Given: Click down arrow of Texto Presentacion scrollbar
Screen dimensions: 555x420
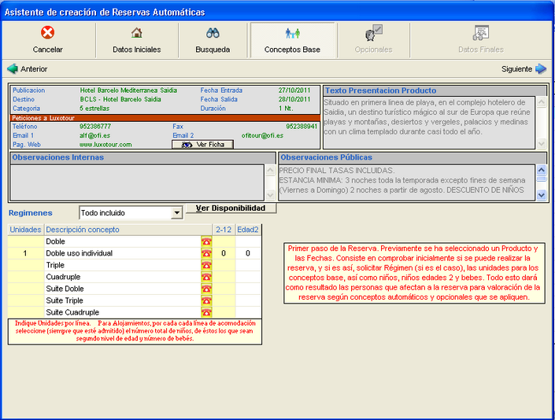Looking at the screenshot, I should [541, 143].
